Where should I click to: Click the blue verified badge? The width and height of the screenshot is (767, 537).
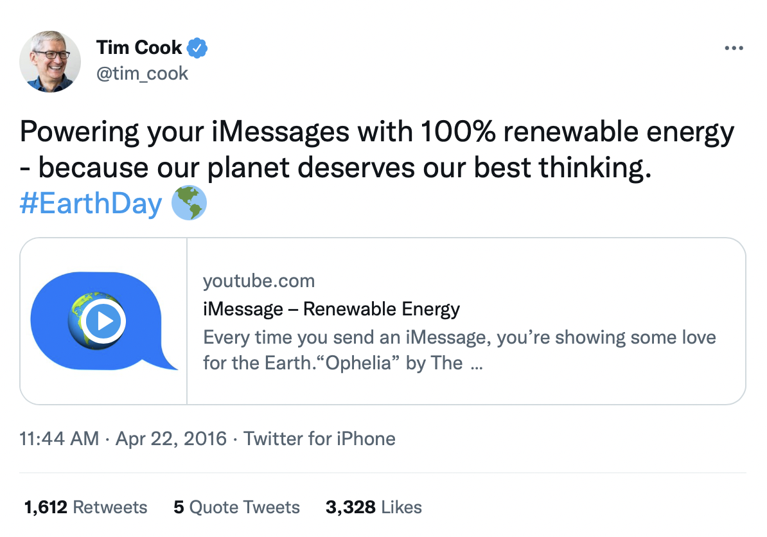tap(197, 48)
